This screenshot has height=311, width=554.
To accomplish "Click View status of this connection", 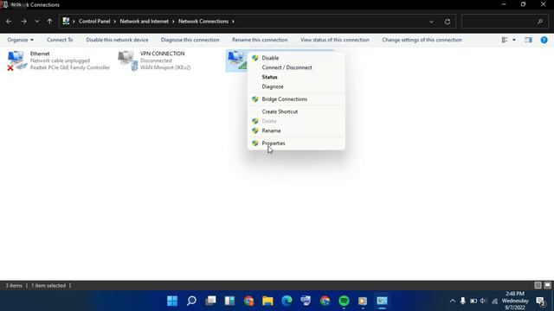I will pos(335,40).
